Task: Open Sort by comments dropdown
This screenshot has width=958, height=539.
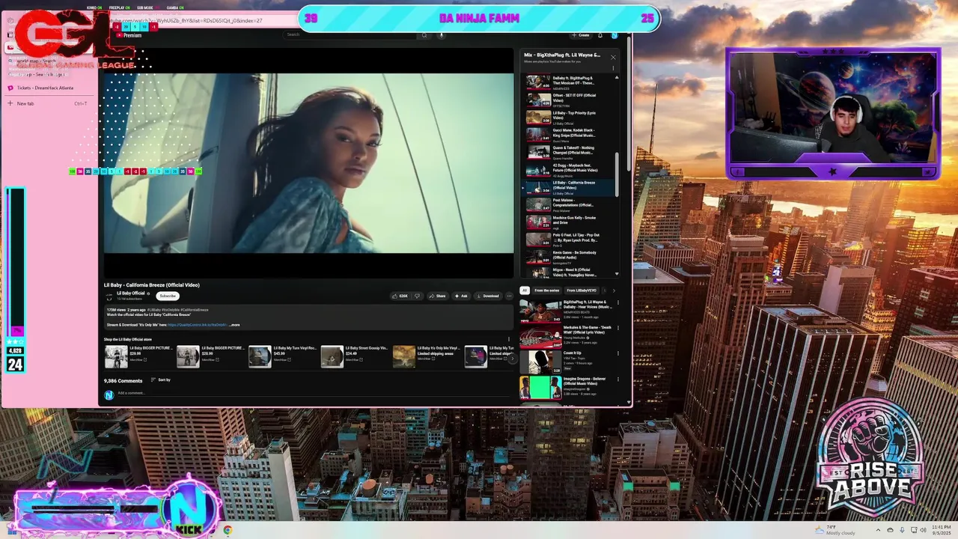Action: [161, 380]
